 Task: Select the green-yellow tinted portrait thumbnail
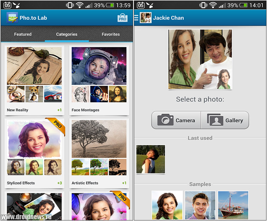point(34,167)
